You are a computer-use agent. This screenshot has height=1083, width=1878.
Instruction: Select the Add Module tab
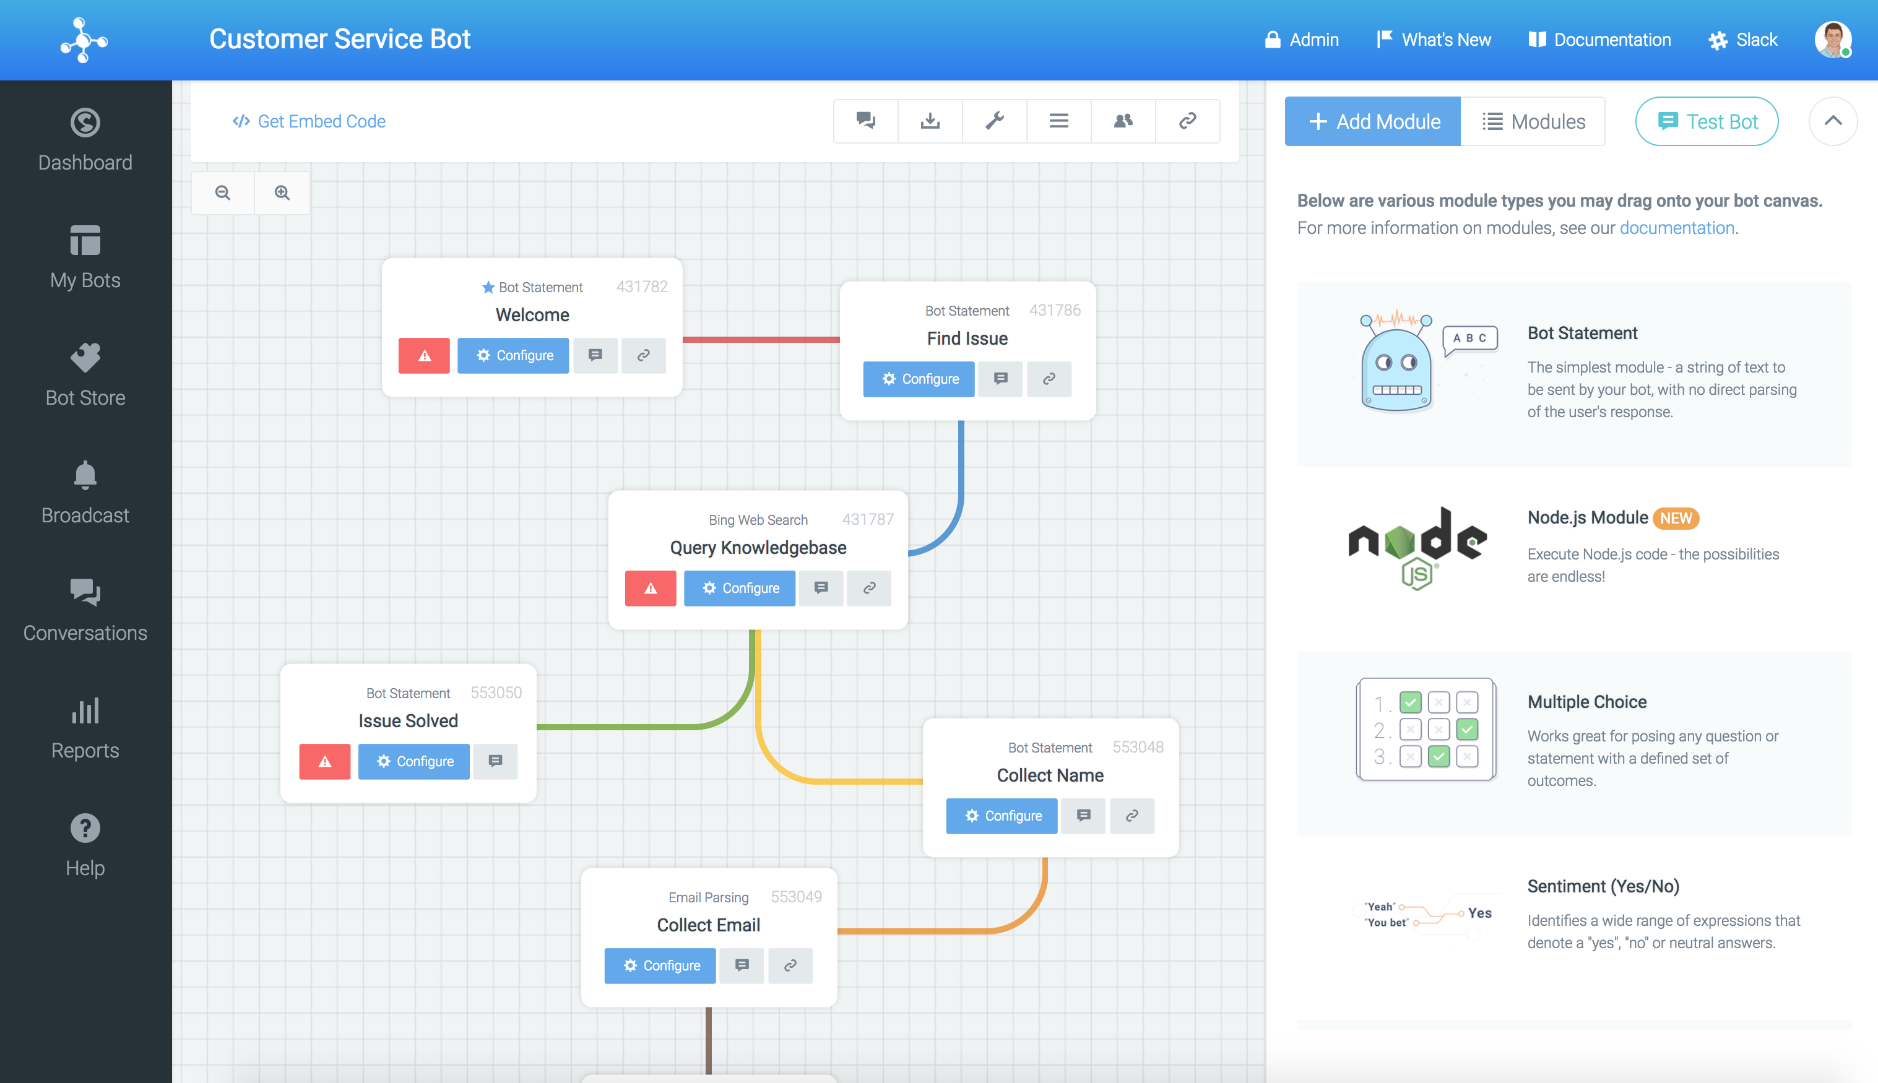tap(1373, 121)
